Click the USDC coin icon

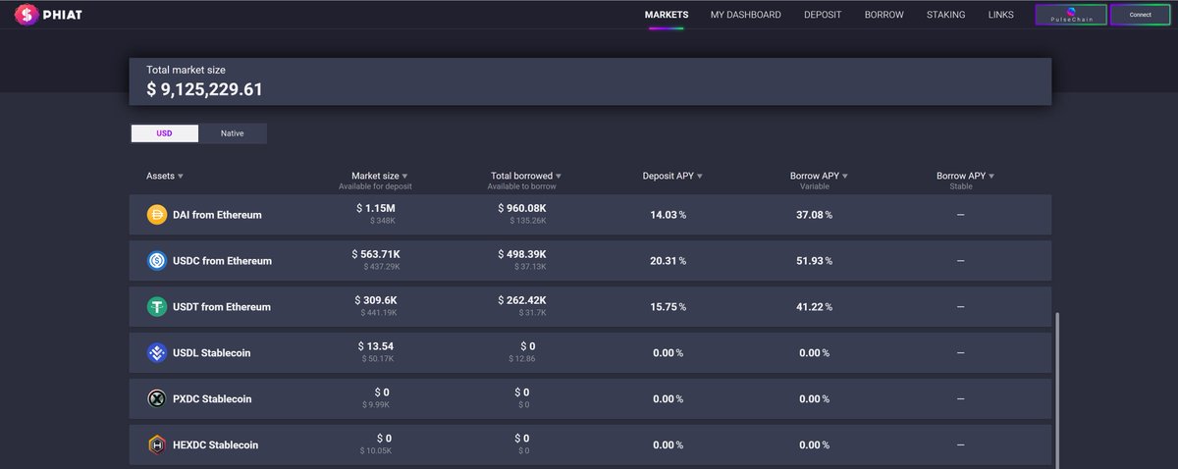point(156,260)
